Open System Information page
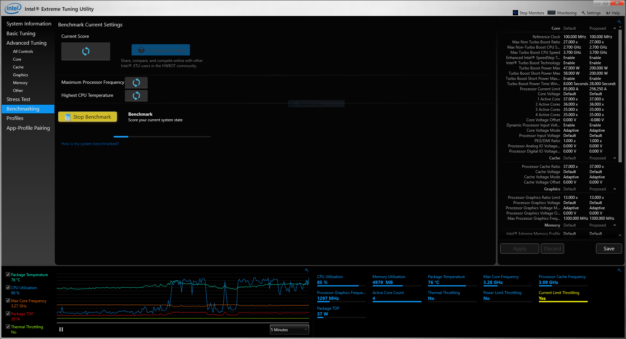This screenshot has height=339, width=626. [29, 24]
